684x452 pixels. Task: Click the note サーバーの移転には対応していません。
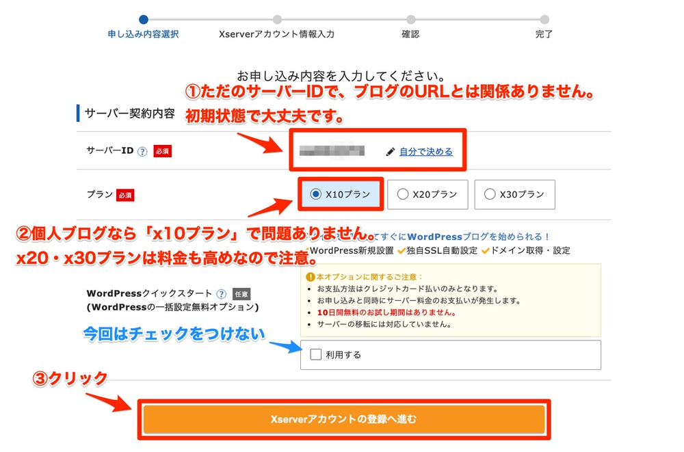pos(384,324)
